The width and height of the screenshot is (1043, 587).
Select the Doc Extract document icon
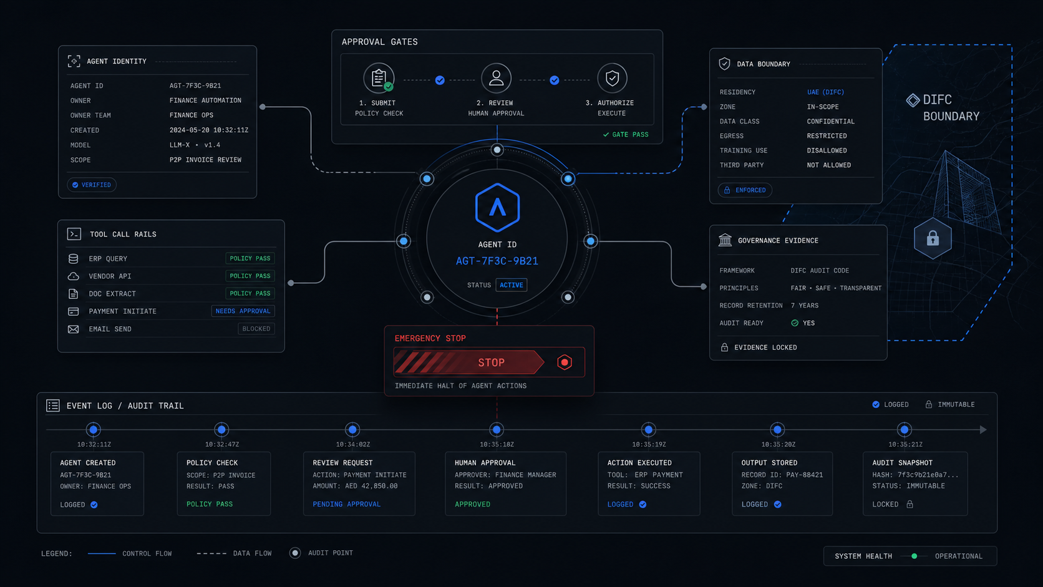[x=73, y=293]
